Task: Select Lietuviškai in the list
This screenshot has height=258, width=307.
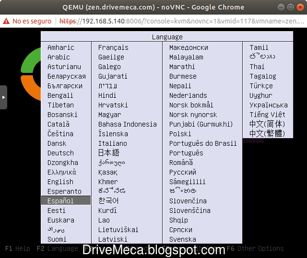Action: [x=118, y=230]
